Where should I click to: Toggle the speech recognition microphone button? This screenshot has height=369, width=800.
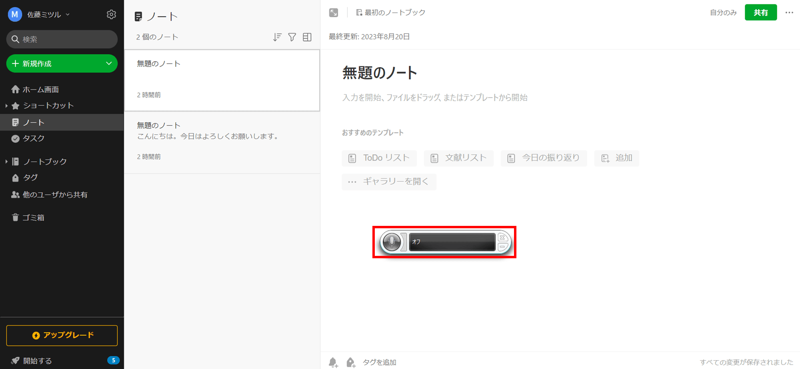click(392, 242)
